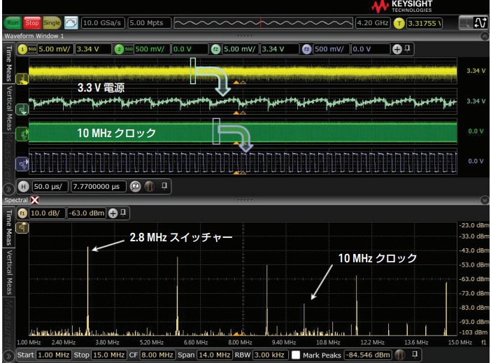Viewport: 491px width, 363px height.
Task: Click the horizontal zoom Z icon
Action: click(135, 187)
